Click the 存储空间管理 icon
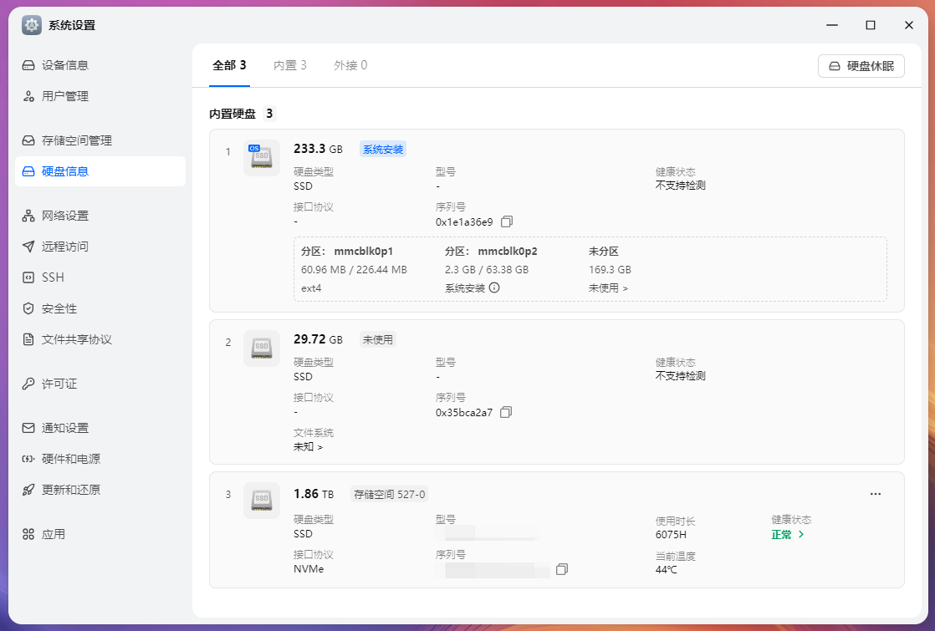 (x=28, y=140)
